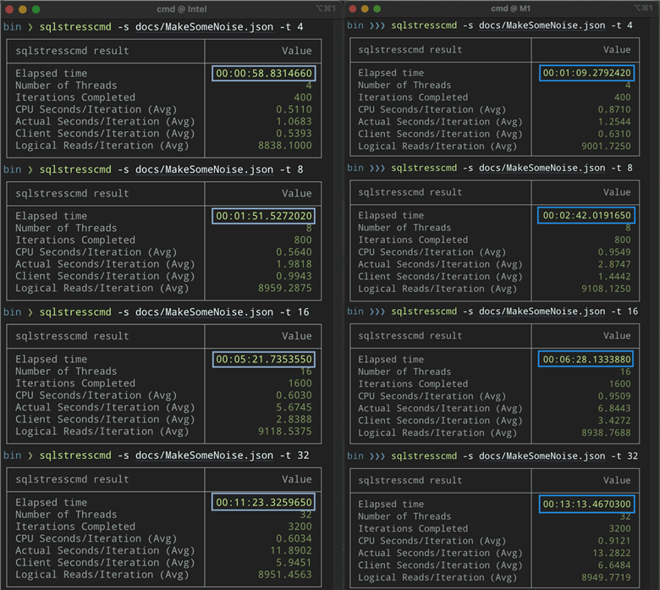Screen dimensions: 660x590
Task: Select the Intel elapsed time 00:01:51.5272020
Action: [x=264, y=216]
